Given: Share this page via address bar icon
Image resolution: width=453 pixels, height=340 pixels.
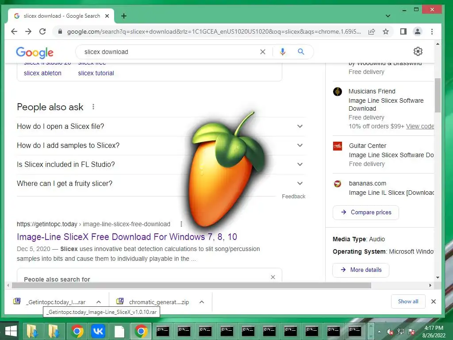Looking at the screenshot, I should (372, 31).
